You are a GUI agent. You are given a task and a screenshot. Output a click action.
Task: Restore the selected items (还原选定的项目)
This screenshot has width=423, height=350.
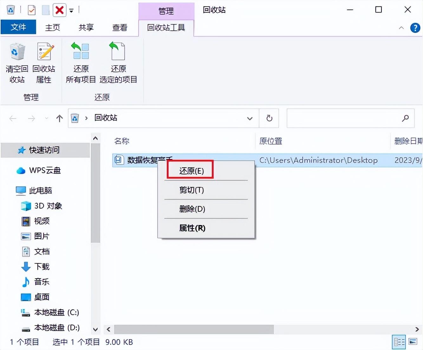pos(118,63)
